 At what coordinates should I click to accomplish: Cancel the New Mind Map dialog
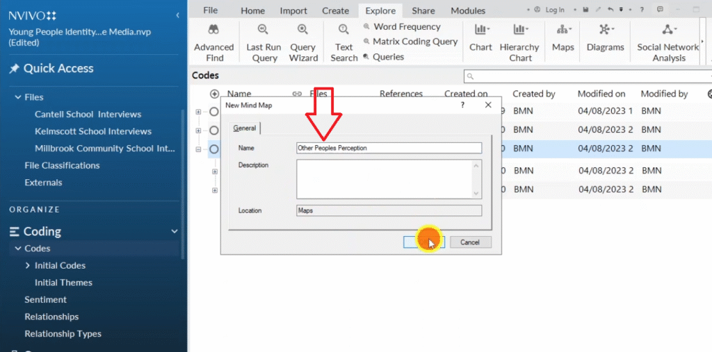coord(470,242)
